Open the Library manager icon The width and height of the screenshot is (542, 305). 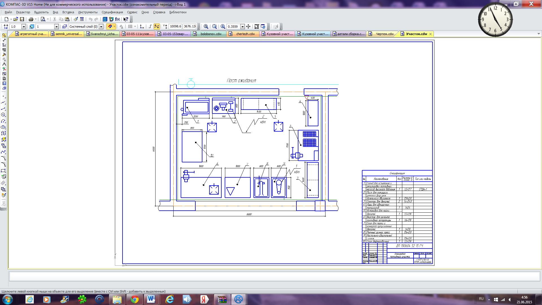(x=105, y=19)
